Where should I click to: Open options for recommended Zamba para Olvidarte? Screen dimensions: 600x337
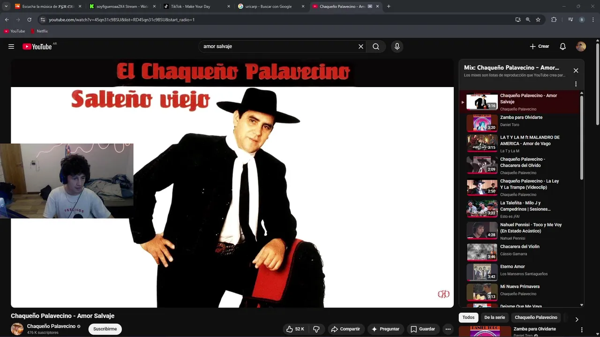pyautogui.click(x=581, y=330)
